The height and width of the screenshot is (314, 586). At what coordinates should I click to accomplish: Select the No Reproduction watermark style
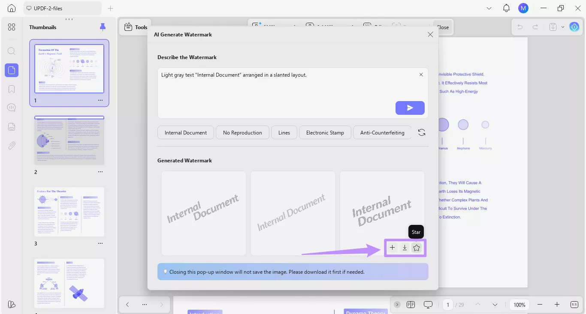pos(242,132)
